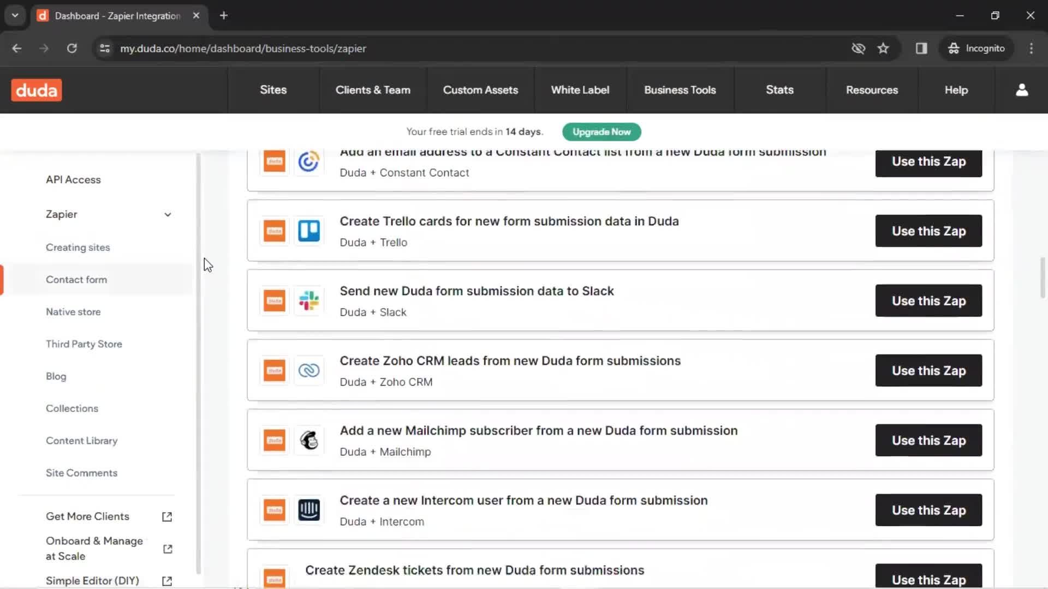Select Contact form sidebar item
The width and height of the screenshot is (1048, 589).
tap(76, 279)
